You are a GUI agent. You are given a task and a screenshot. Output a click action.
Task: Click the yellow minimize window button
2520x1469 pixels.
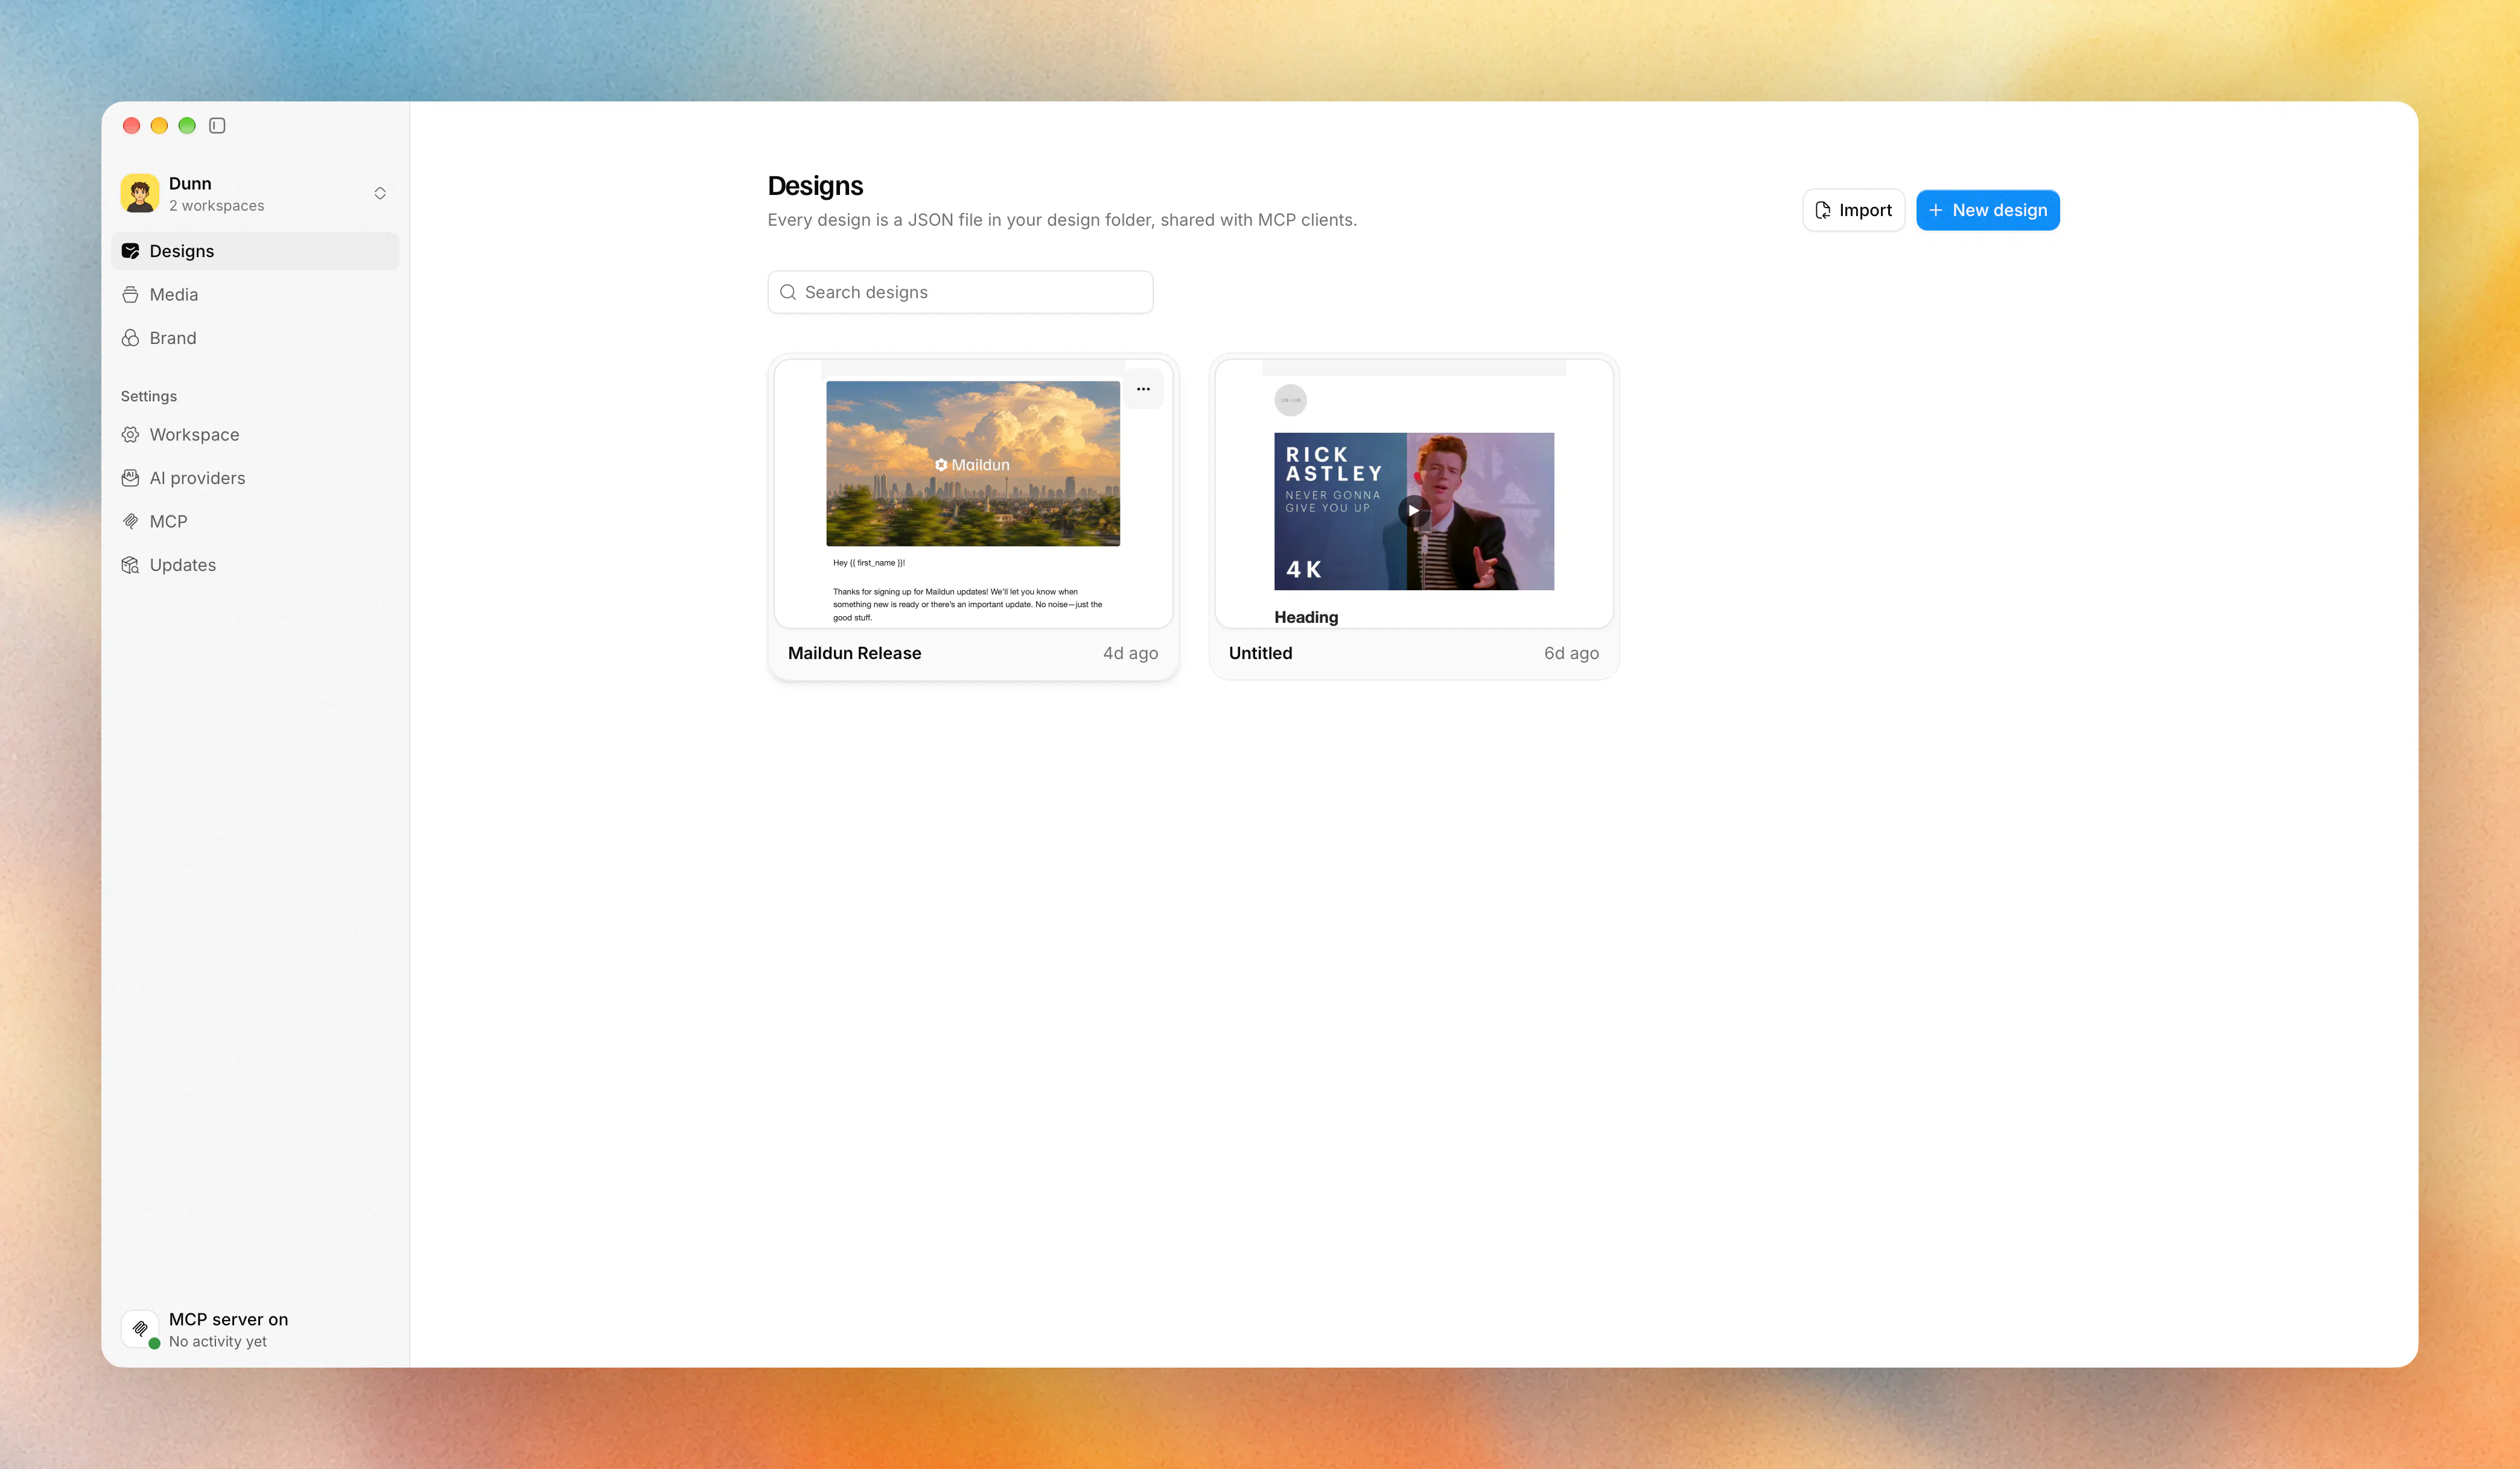159,125
